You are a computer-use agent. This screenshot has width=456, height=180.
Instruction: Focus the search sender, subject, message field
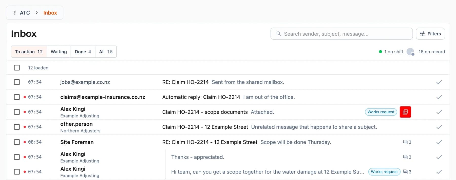pos(341,34)
